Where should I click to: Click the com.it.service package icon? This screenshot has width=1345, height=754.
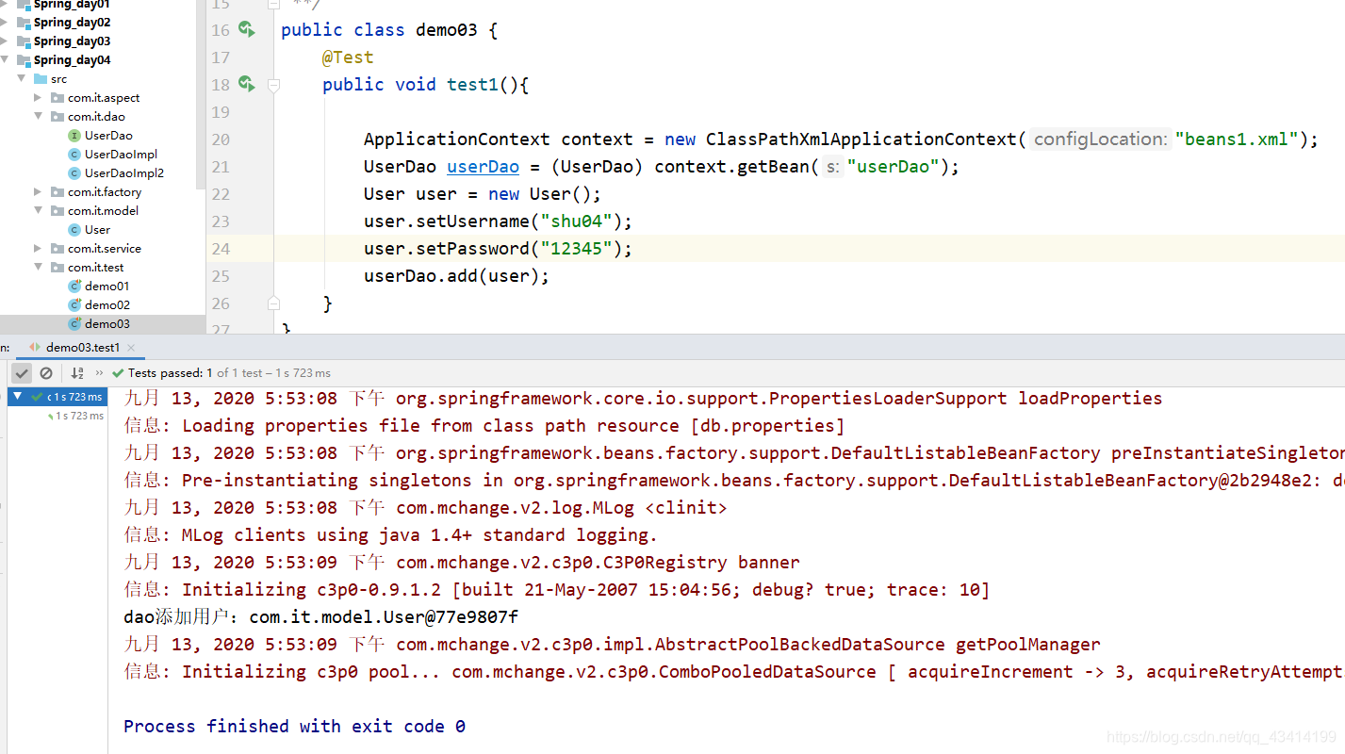click(57, 248)
